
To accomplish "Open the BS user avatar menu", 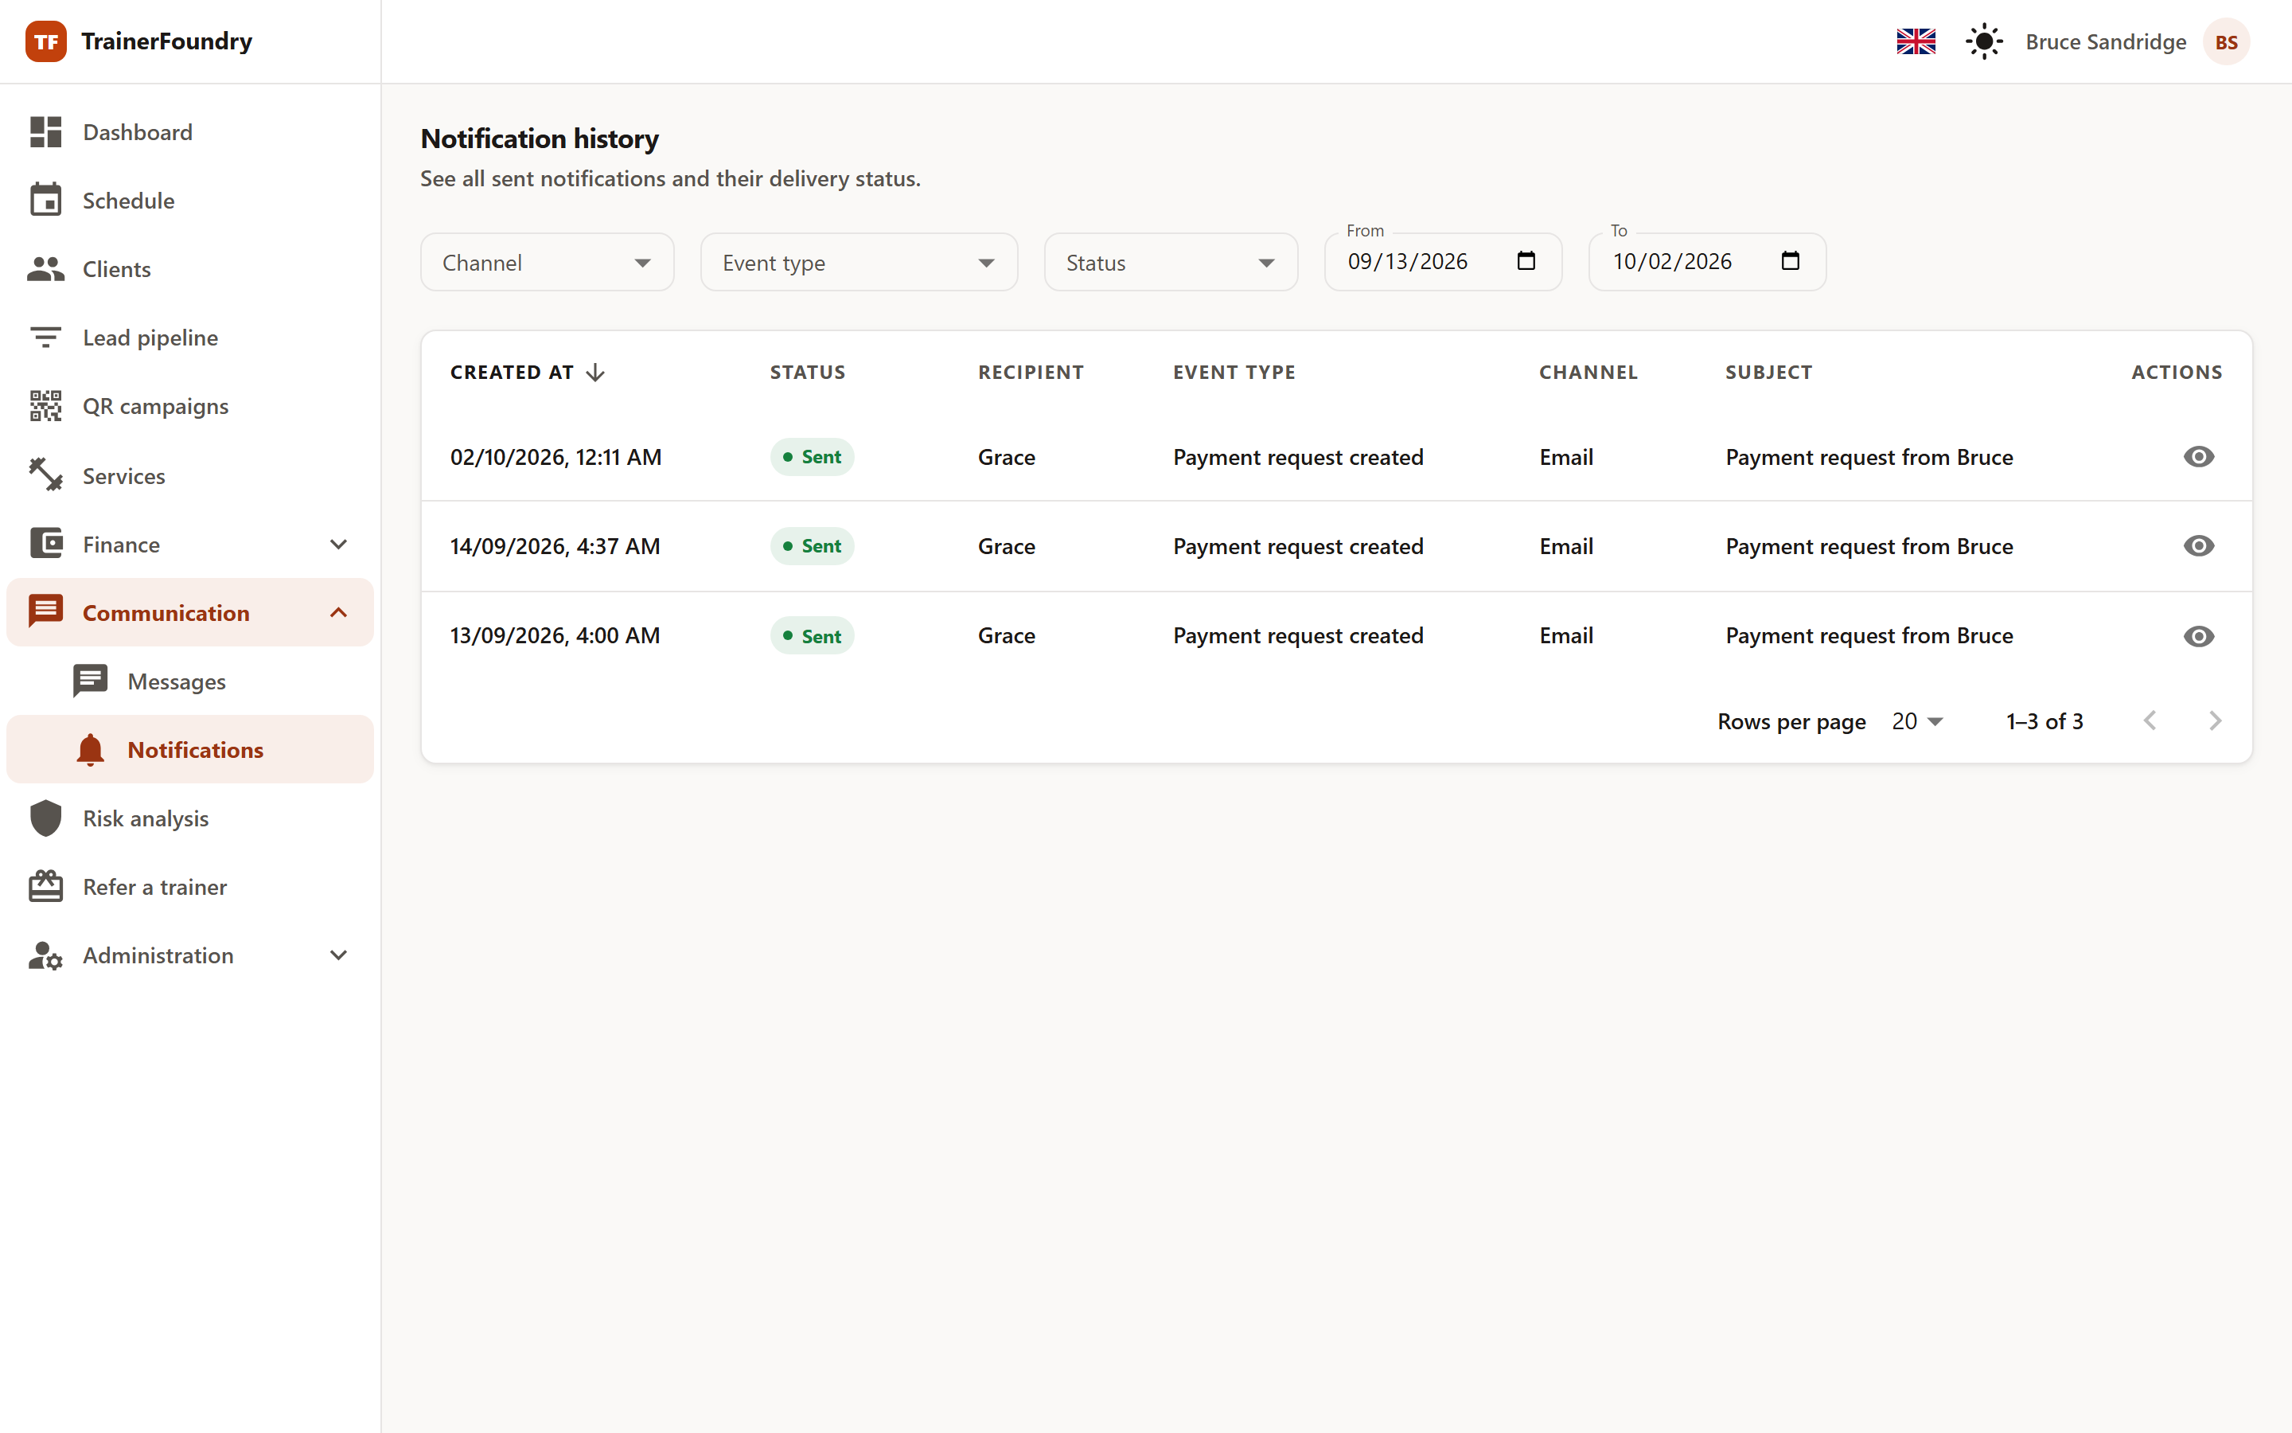I will 2226,41.
